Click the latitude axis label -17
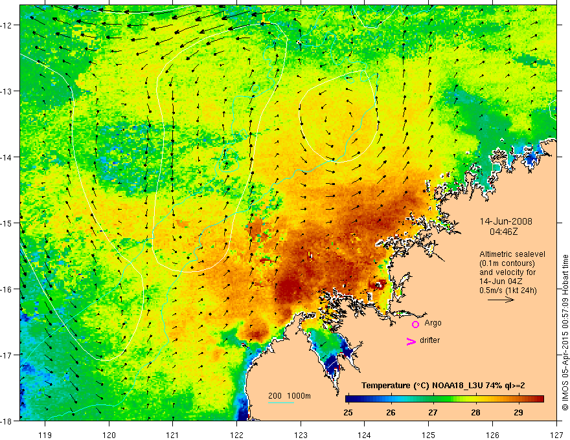This screenshot has width=570, height=440. tap(6, 355)
